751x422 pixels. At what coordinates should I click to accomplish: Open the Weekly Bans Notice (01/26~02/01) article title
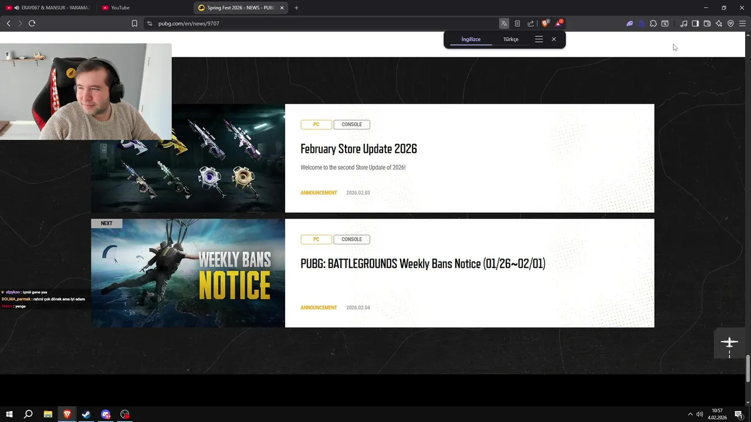pyautogui.click(x=422, y=264)
